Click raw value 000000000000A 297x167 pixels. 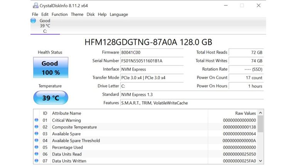pos(239,140)
